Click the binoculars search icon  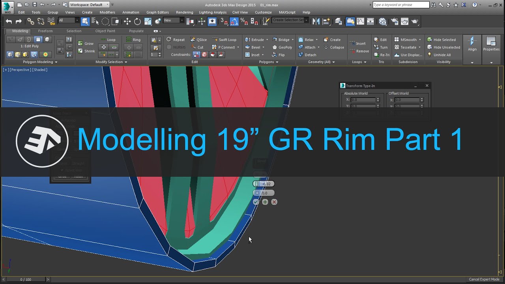(434, 5)
